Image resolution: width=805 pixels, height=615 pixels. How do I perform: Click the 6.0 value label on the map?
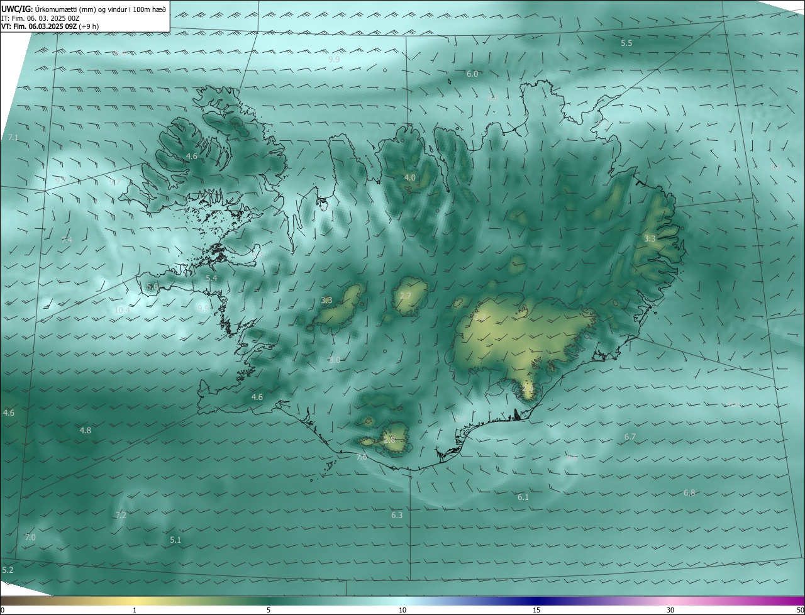[x=472, y=74]
